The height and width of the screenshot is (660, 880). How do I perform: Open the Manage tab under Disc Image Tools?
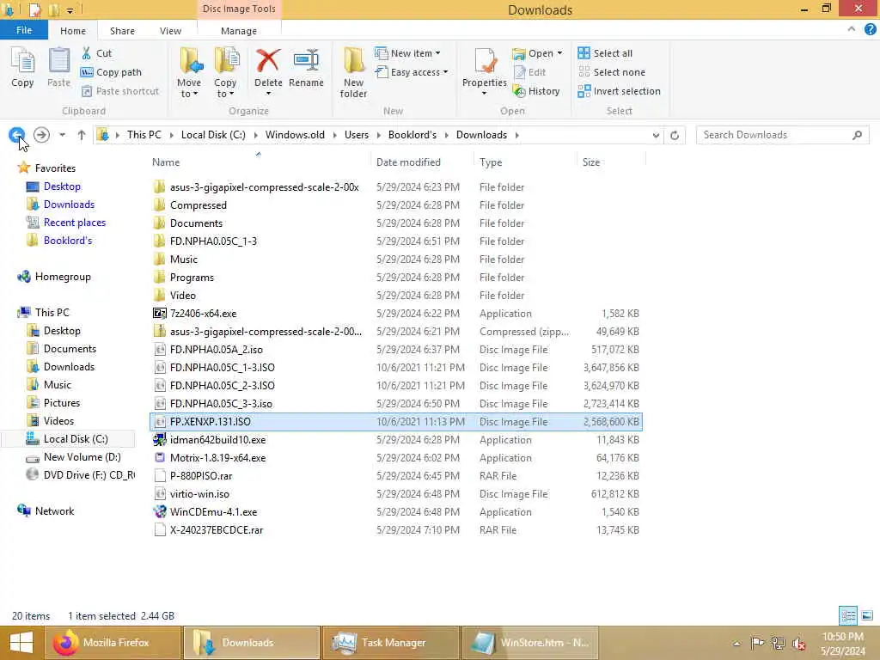239,31
